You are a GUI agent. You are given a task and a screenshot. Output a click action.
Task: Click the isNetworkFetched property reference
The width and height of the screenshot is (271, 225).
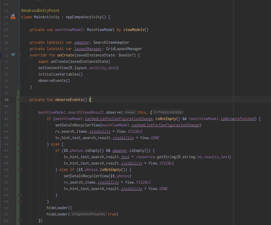(237, 118)
